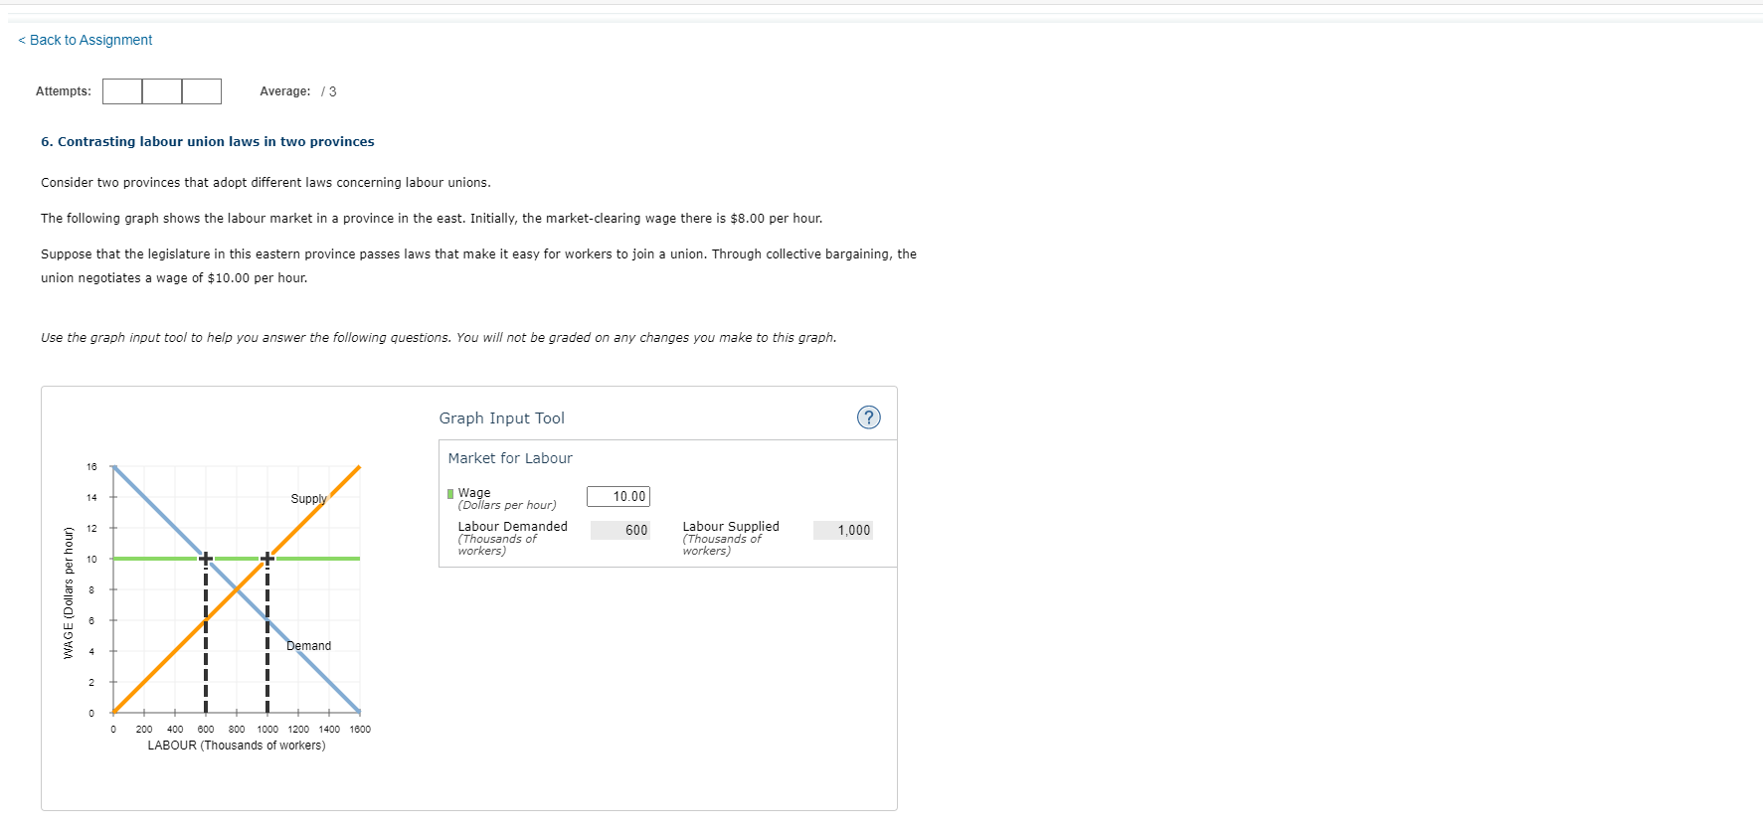Click the LABOUR (Thousands of workers) axis label
Image resolution: width=1763 pixels, height=833 pixels.
click(237, 746)
